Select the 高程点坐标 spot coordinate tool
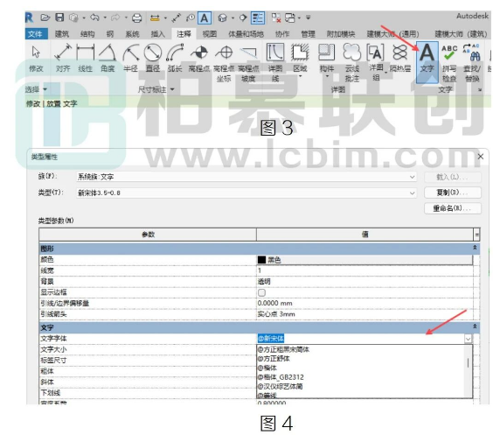The height and width of the screenshot is (435, 493). tap(224, 63)
